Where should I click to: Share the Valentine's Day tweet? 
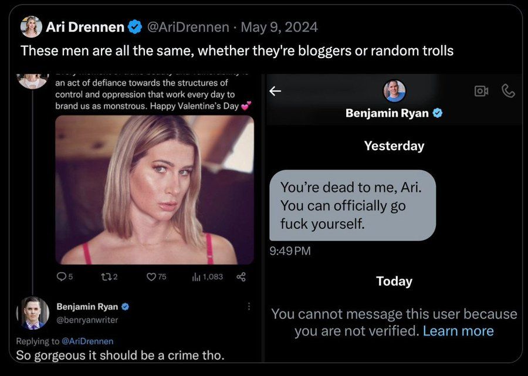point(241,277)
